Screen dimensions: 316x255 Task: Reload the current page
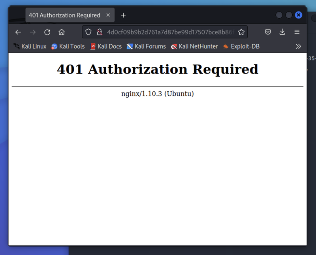[x=47, y=32]
